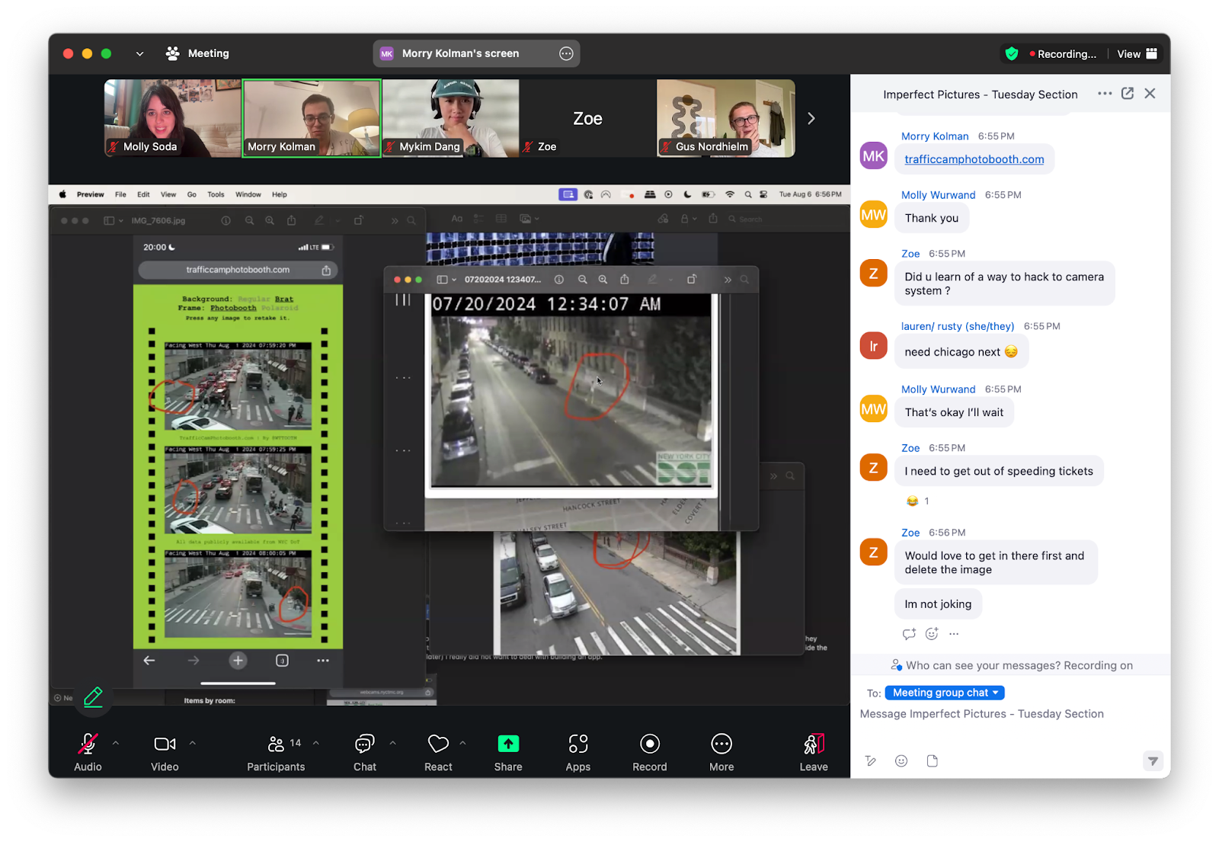The height and width of the screenshot is (842, 1219).
Task: Open the Tools menu in Preview
Action: [x=216, y=194]
